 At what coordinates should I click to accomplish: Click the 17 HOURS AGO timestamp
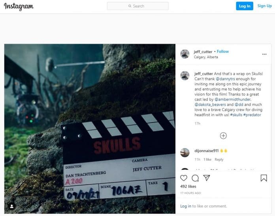click(190, 193)
